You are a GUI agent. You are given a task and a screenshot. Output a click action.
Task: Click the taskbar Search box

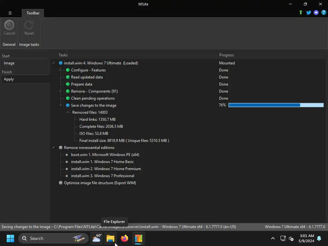[x=53, y=238]
